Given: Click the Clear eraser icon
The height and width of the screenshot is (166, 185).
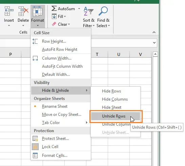Looking at the screenshot, I should 54,24.
